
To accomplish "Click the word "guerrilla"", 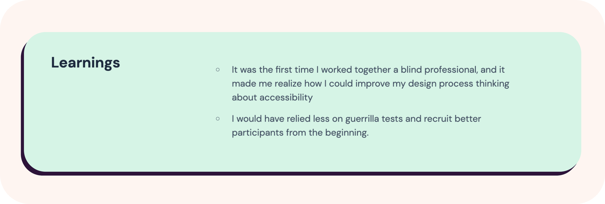I will pos(362,119).
